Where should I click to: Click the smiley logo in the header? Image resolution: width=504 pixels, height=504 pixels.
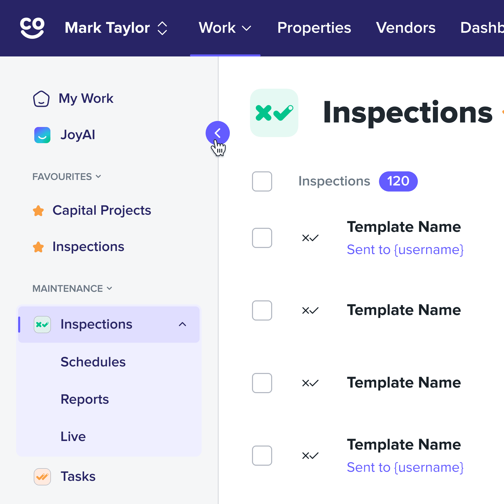tap(32, 28)
